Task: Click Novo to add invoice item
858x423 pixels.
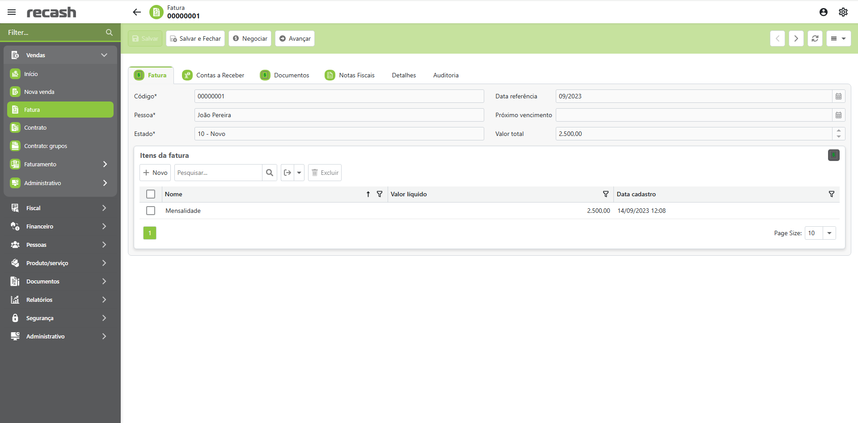Action: (155, 173)
